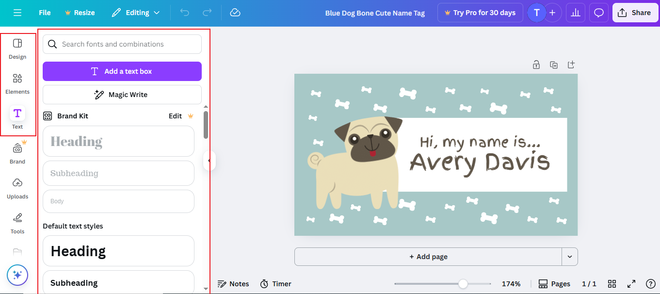
Task: Lock the page with the padlock icon
Action: (x=536, y=65)
